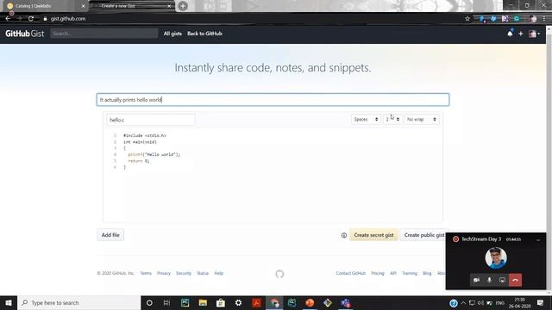Open a new browser tab
The width and height of the screenshot is (552, 310).
click(x=183, y=6)
